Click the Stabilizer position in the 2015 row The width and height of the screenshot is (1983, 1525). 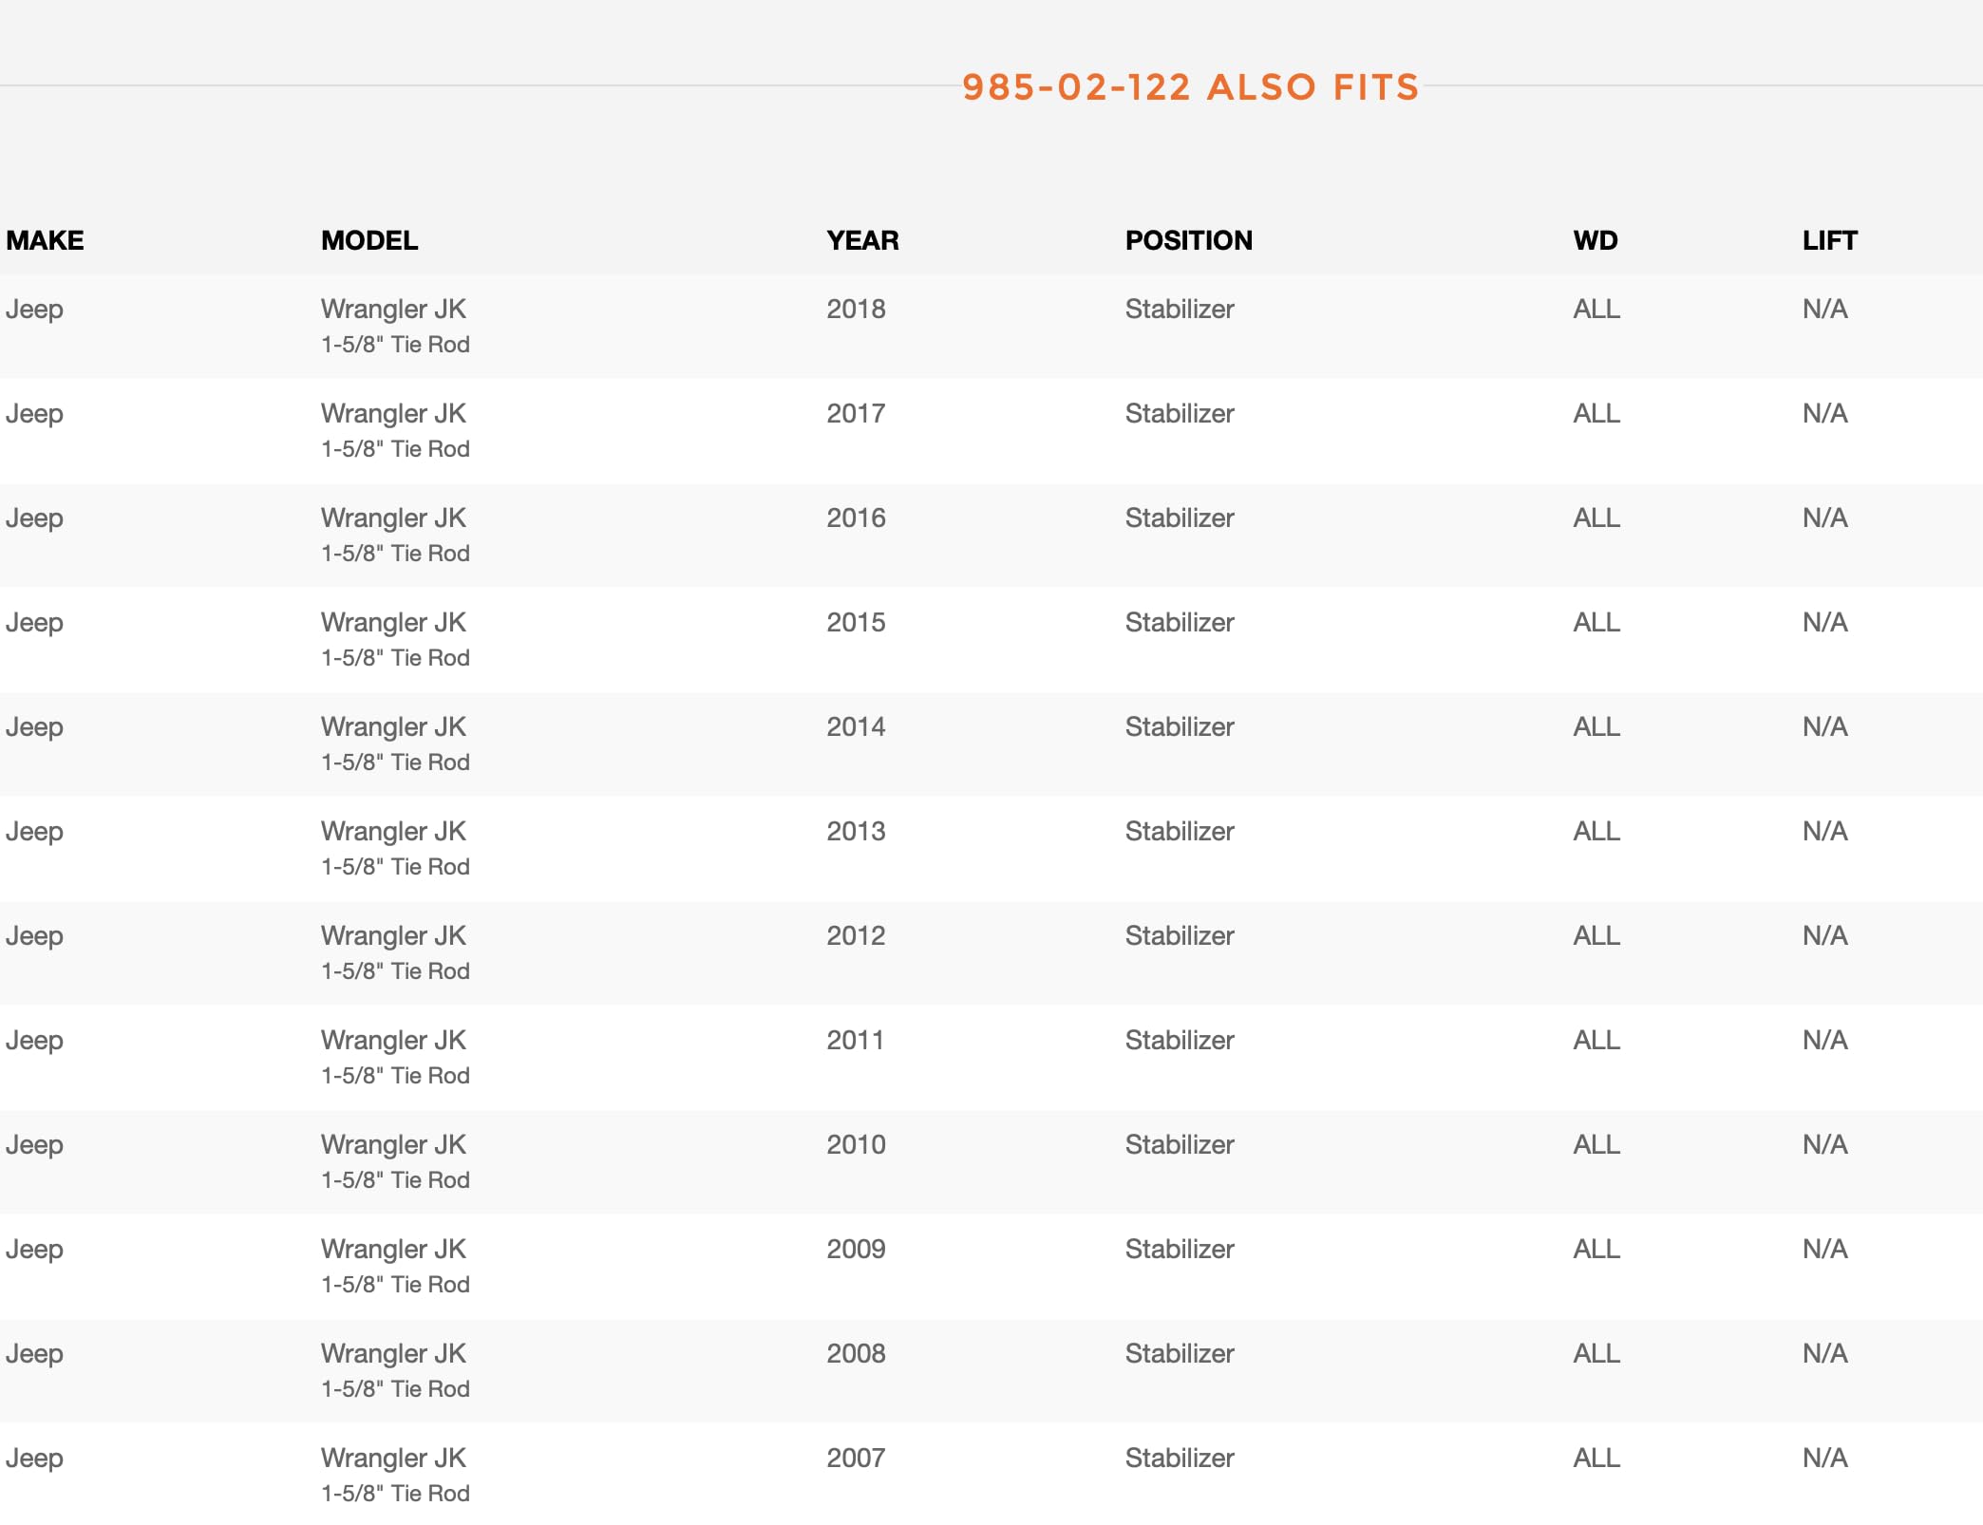point(1180,622)
